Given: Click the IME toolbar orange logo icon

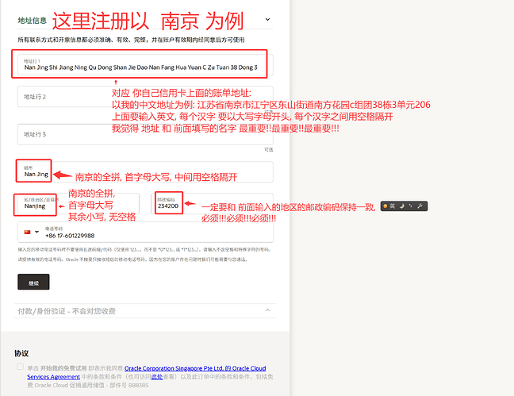Looking at the screenshot, I should [385, 206].
